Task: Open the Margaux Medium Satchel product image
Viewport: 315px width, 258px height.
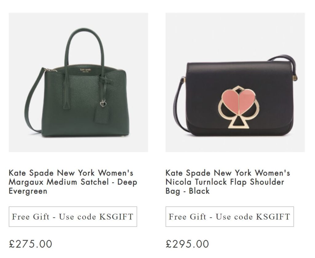Action: pos(78,82)
